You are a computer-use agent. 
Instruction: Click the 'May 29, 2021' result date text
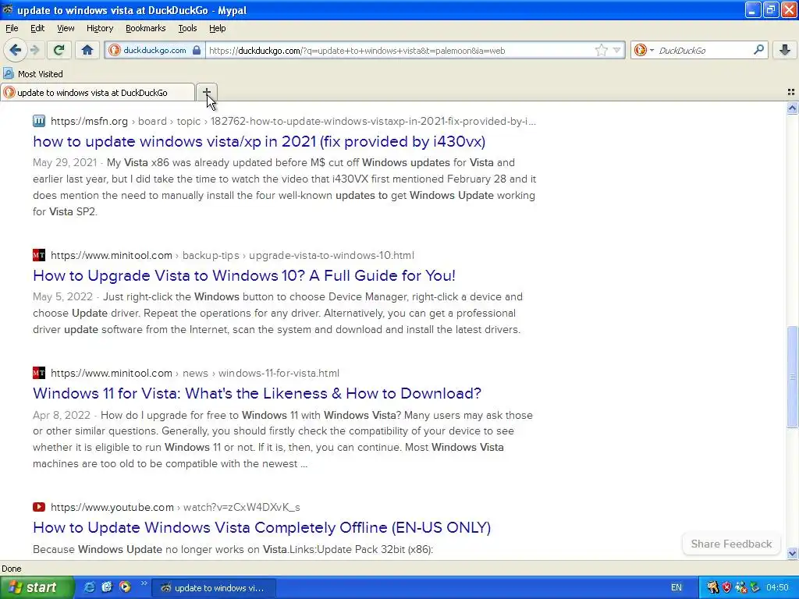[x=65, y=162]
